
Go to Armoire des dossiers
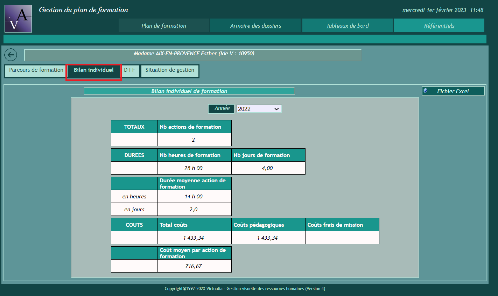point(255,26)
